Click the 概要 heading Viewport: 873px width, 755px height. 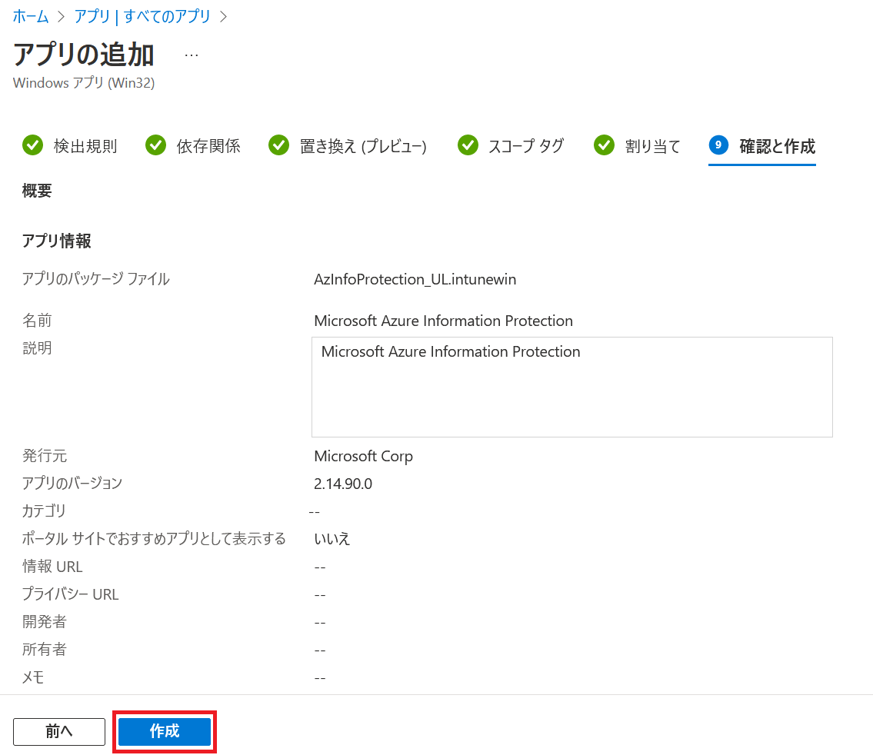coord(37,191)
